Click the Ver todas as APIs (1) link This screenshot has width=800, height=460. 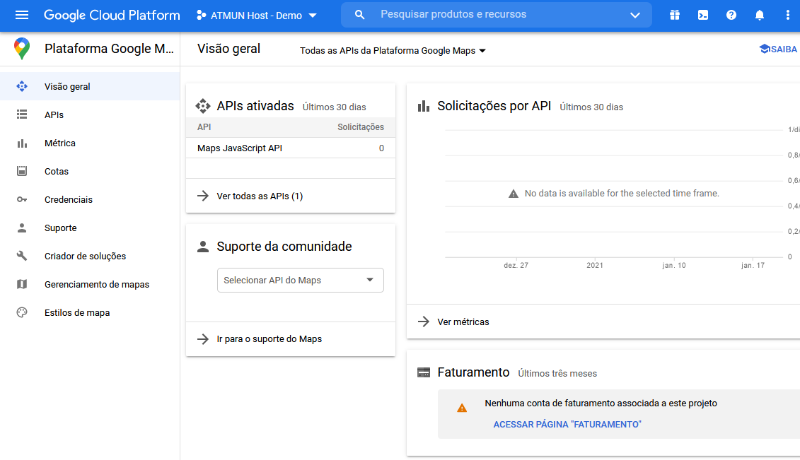260,196
